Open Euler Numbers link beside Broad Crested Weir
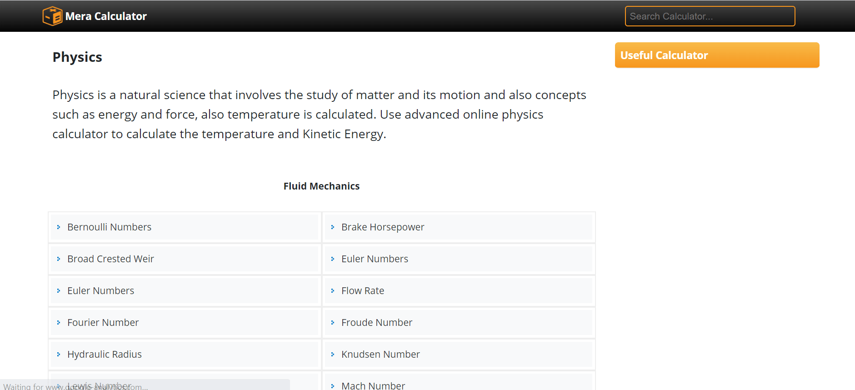The width and height of the screenshot is (855, 390). [375, 259]
